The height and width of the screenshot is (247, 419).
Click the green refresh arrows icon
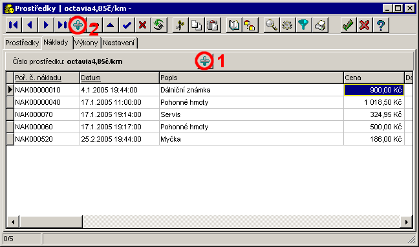pos(159,25)
